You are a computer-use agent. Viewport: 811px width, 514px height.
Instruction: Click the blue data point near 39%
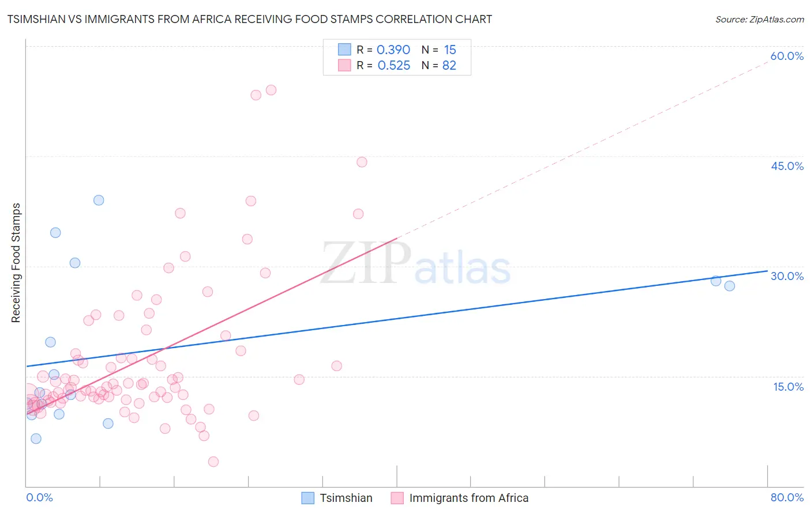tap(99, 200)
